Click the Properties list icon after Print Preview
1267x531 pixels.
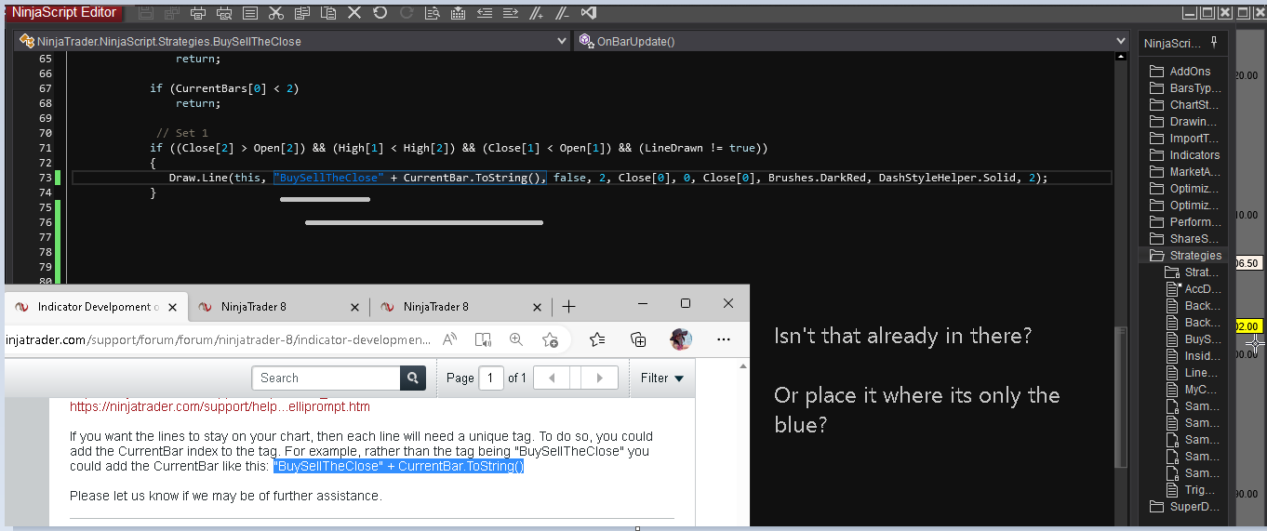pyautogui.click(x=250, y=13)
